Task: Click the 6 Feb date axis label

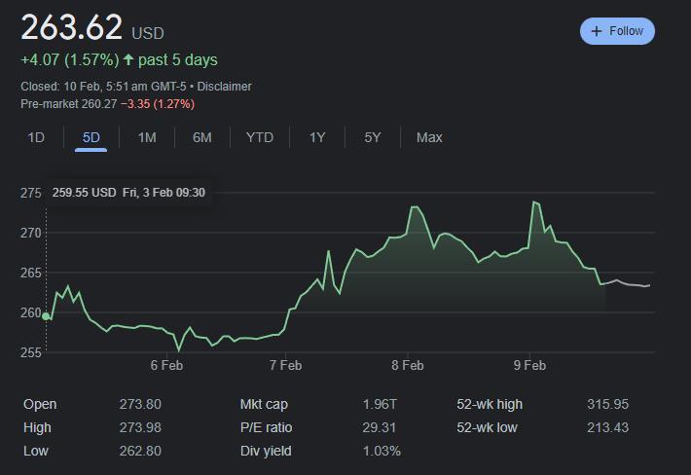Action: 166,366
